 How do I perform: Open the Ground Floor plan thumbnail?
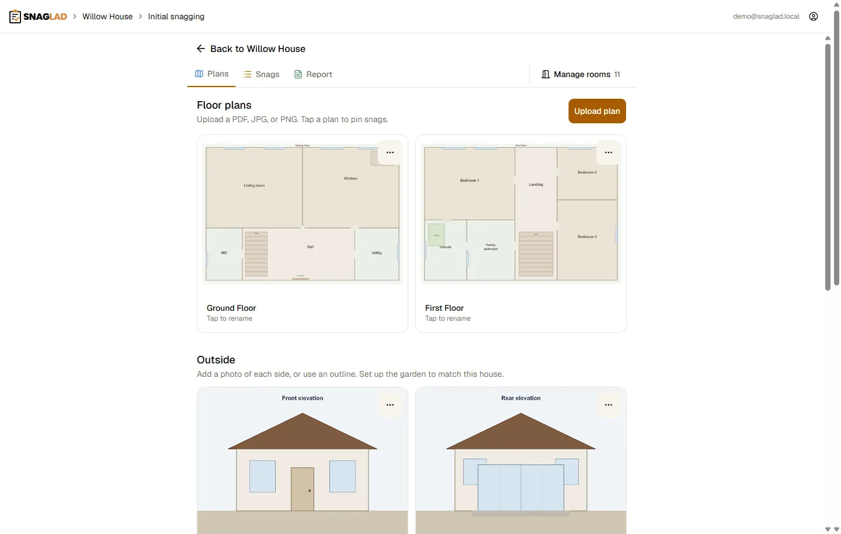pyautogui.click(x=303, y=214)
